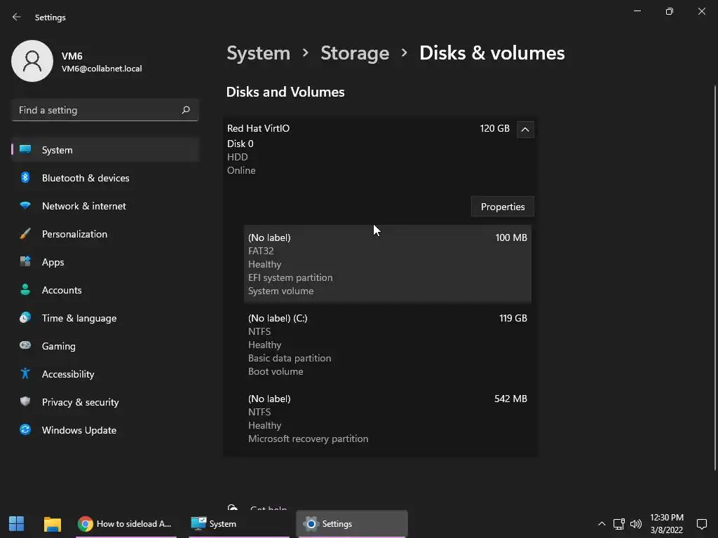Click the Accessibility figure icon
The image size is (718, 538).
[25, 374]
